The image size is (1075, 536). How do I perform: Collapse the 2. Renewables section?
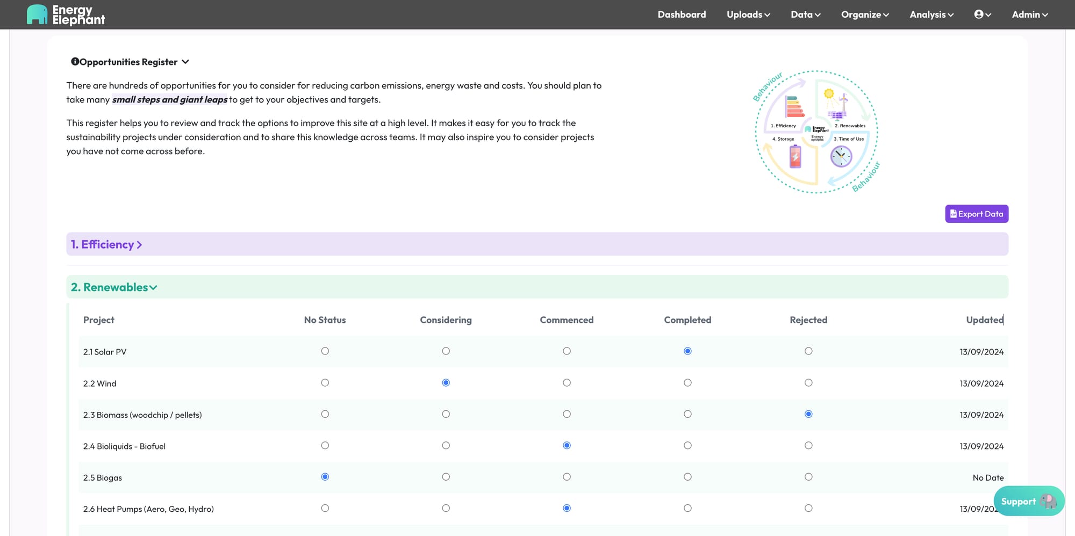(x=114, y=287)
